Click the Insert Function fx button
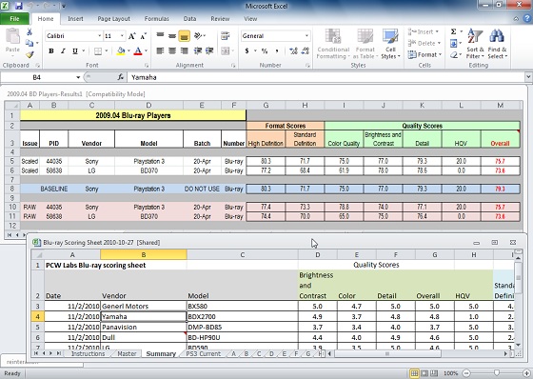Image resolution: width=533 pixels, height=379 pixels. tap(120, 77)
